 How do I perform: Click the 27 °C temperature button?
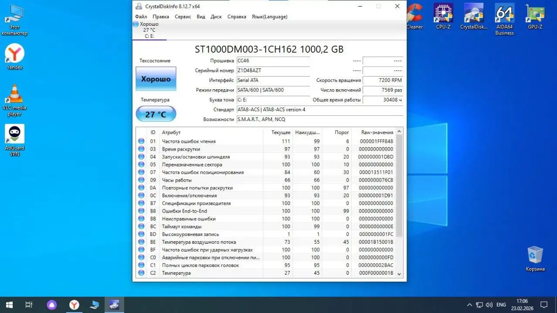point(156,114)
